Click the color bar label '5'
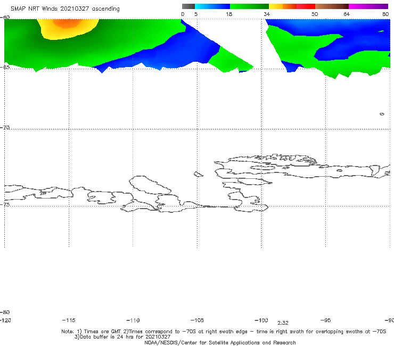 point(196,14)
